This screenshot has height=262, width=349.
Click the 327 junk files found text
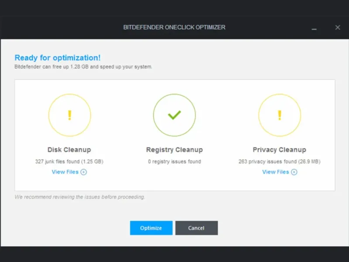pyautogui.click(x=69, y=162)
